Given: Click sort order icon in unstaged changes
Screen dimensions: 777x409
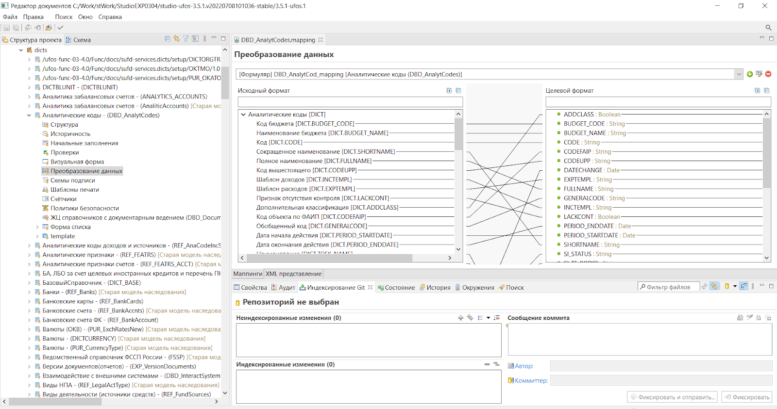Looking at the screenshot, I should (x=496, y=318).
